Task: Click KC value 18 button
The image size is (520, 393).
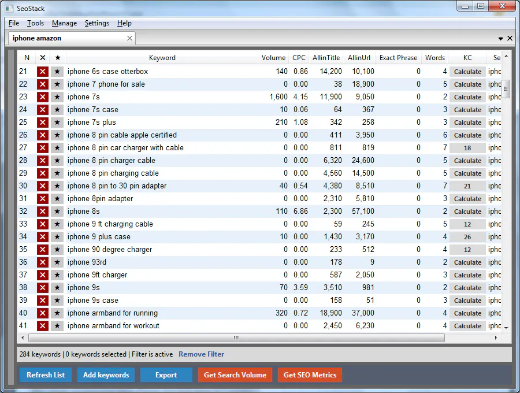Action: [x=467, y=148]
